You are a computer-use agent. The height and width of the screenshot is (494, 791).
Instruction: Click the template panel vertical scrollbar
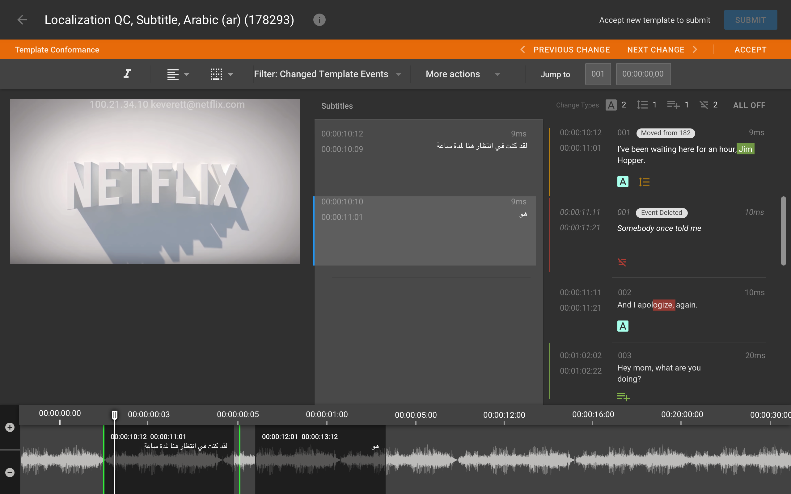point(784,231)
